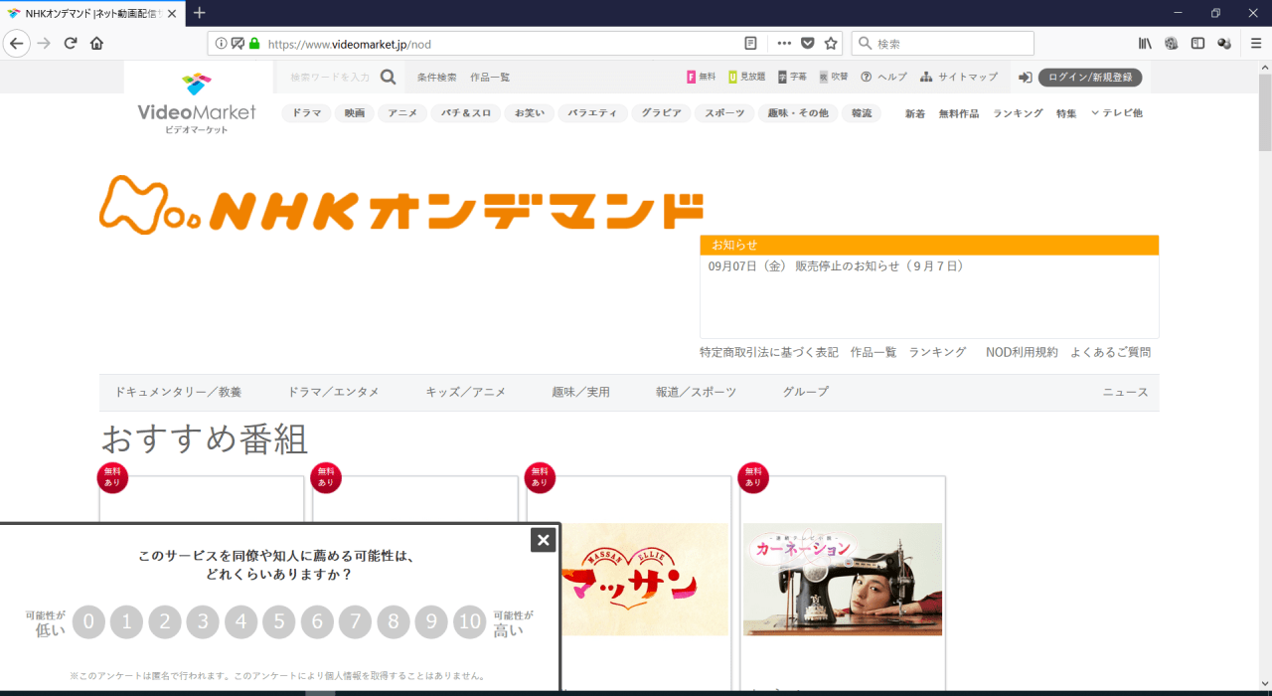Open the 報道/スポーツ category menu
The width and height of the screenshot is (1272, 696).
click(696, 392)
